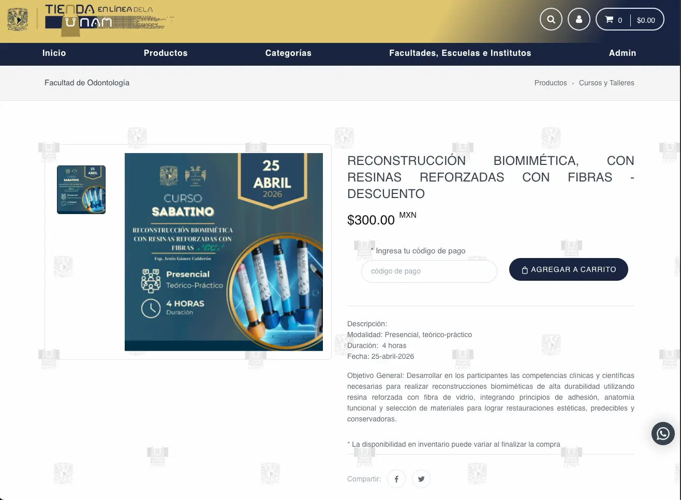The width and height of the screenshot is (681, 500).
Task: Click the user account icon
Action: click(x=579, y=19)
